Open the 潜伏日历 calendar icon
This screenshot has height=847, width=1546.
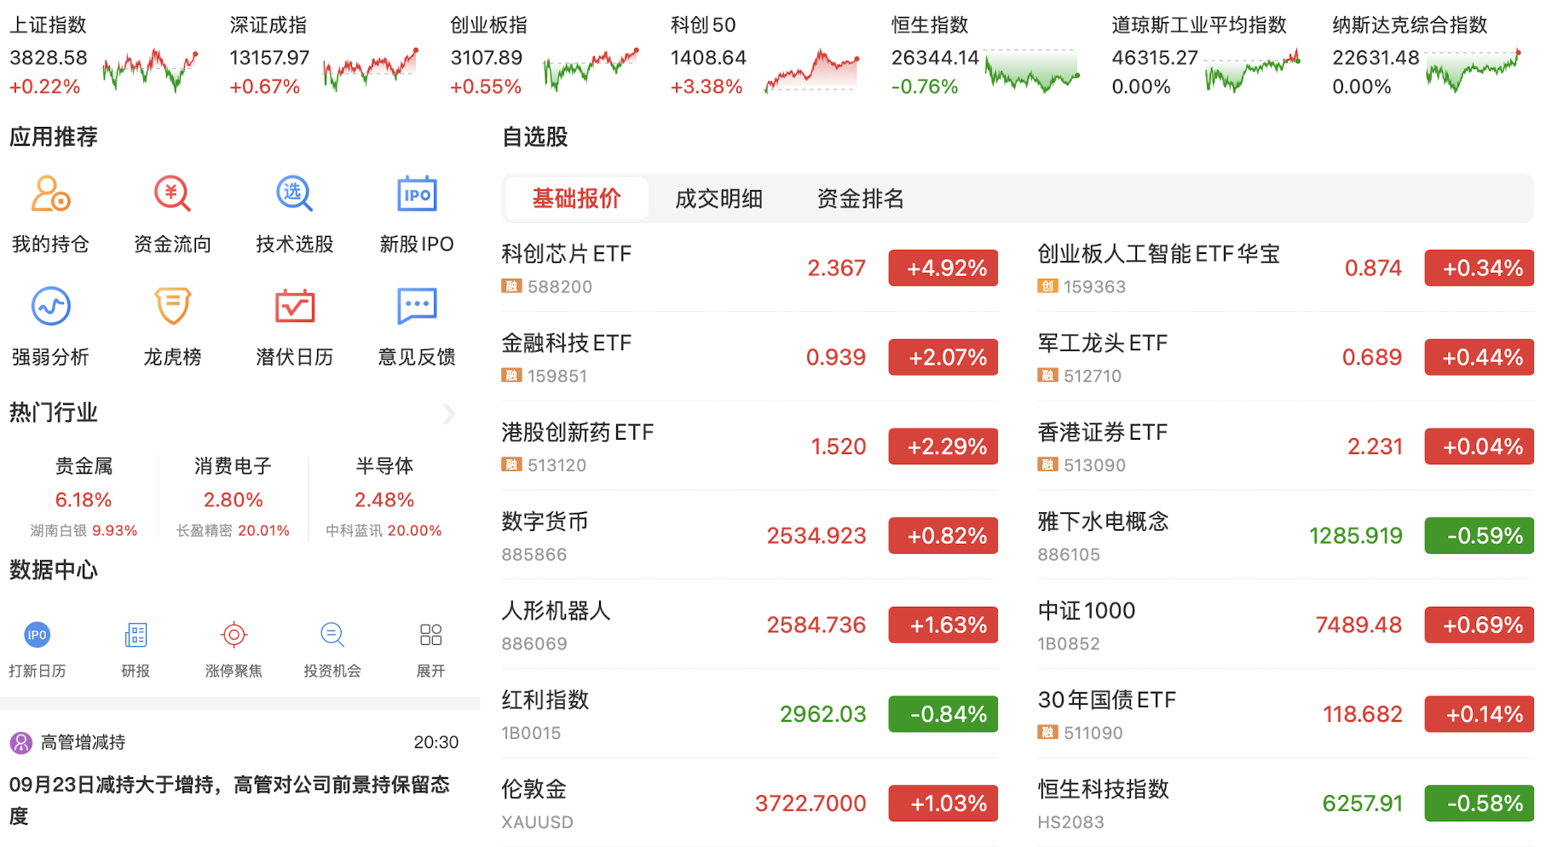(x=294, y=308)
